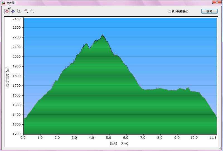This screenshot has width=223, height=151.
Task: Click the grayed-out zoom out icon
Action: pos(32,11)
